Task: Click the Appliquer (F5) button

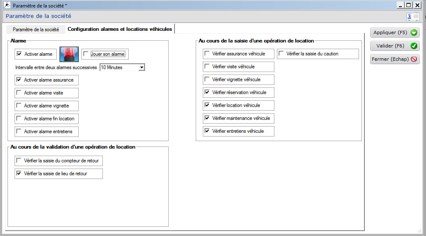Action: click(395, 32)
